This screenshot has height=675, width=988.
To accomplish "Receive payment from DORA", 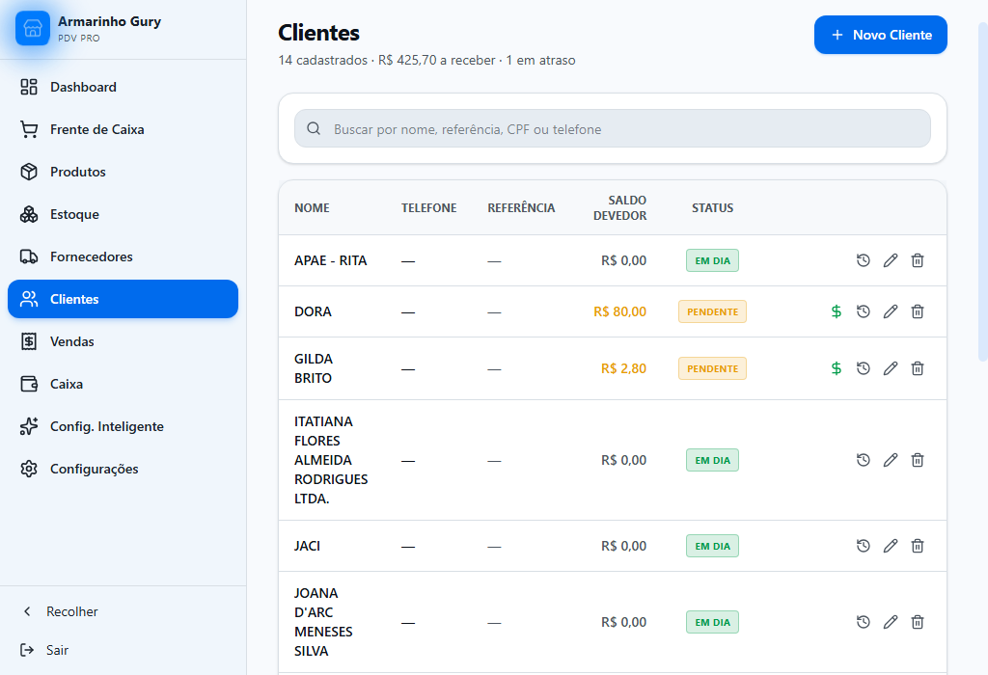I will [x=837, y=311].
